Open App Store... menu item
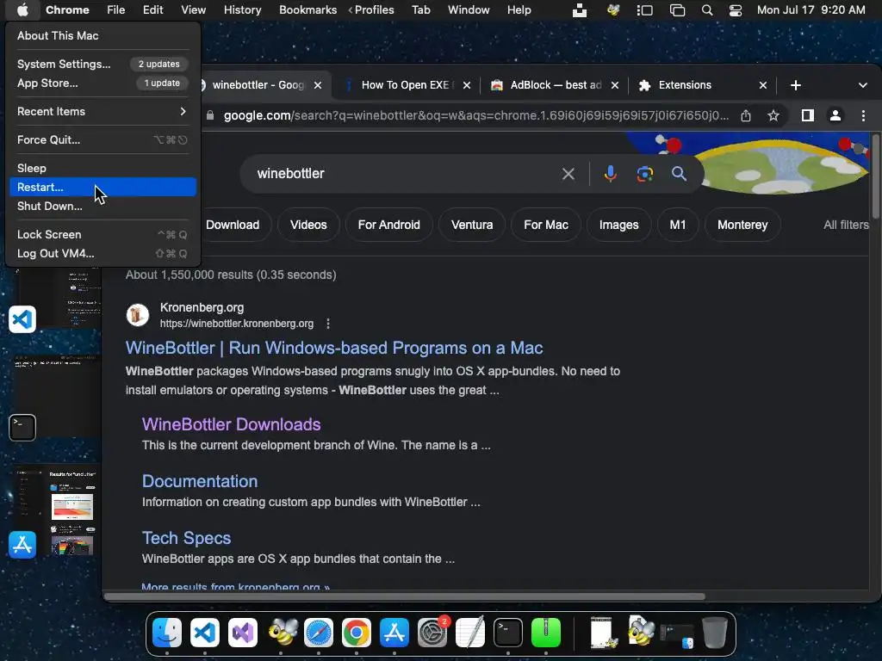The image size is (882, 661). pyautogui.click(x=102, y=83)
